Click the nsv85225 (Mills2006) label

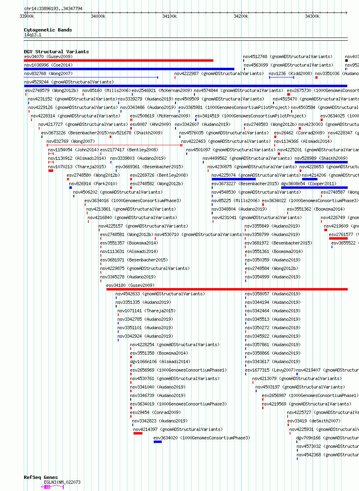(236, 201)
